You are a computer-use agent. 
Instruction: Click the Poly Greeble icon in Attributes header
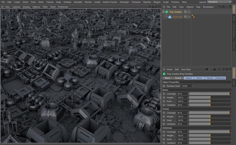click(x=164, y=74)
